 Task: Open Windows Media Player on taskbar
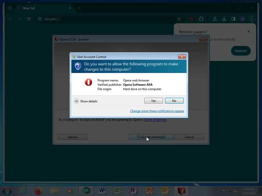70,191
